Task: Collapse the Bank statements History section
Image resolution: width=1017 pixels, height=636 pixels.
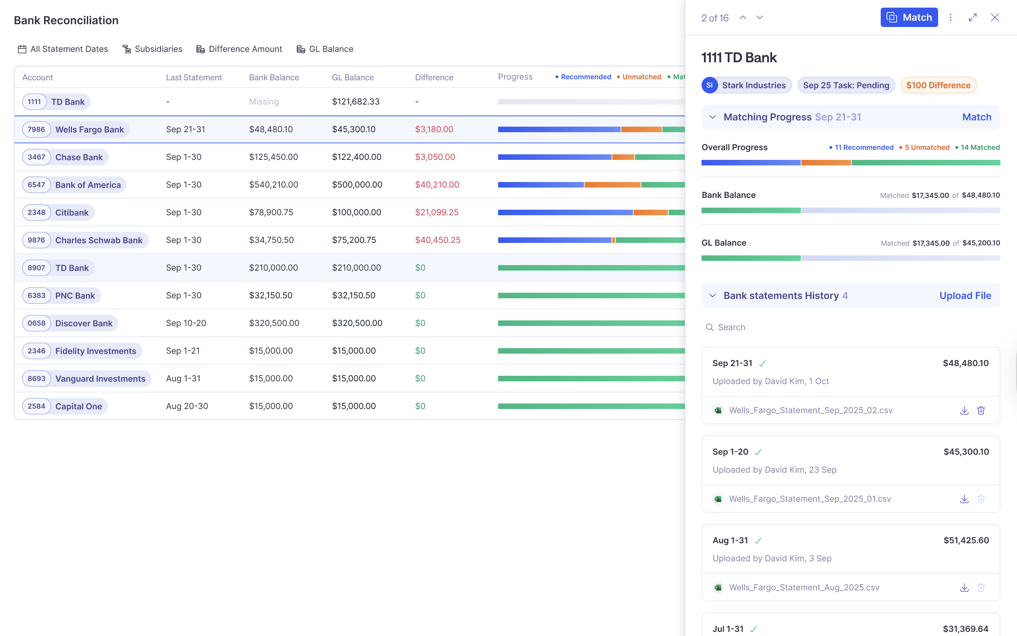Action: pos(713,295)
